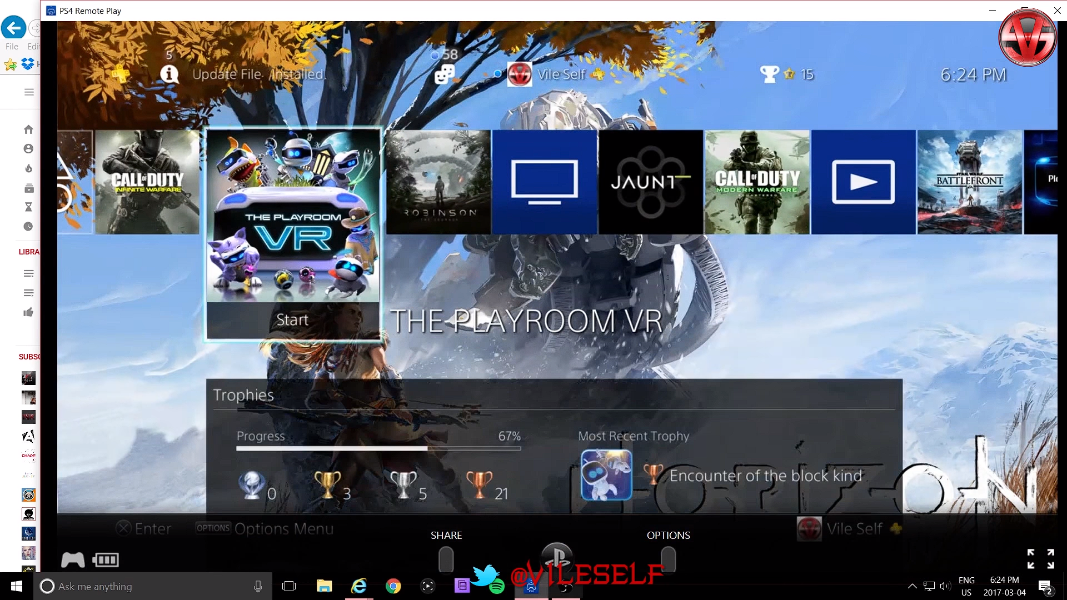Open the Media Player app
This screenshot has height=600, width=1067.
863,182
